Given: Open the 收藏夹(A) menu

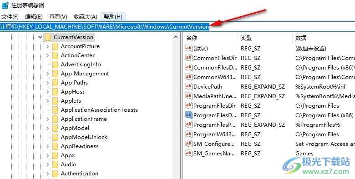Looking at the screenshot, I should [x=86, y=17].
